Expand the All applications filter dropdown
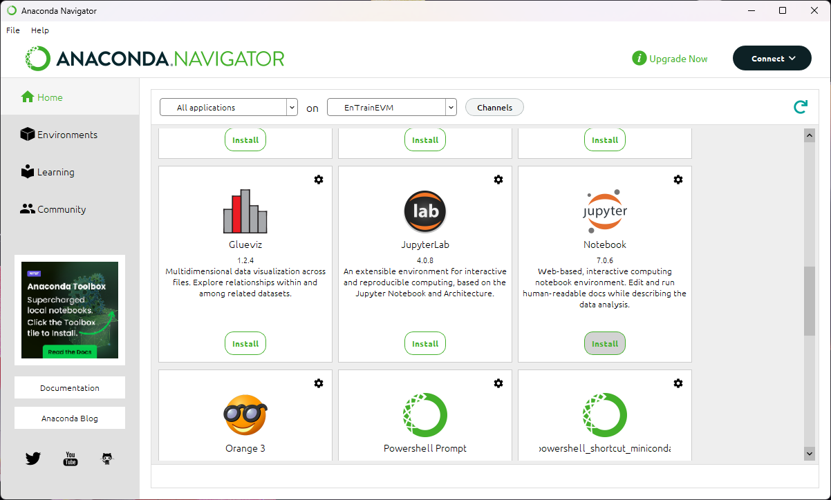Image resolution: width=831 pixels, height=500 pixels. 228,108
